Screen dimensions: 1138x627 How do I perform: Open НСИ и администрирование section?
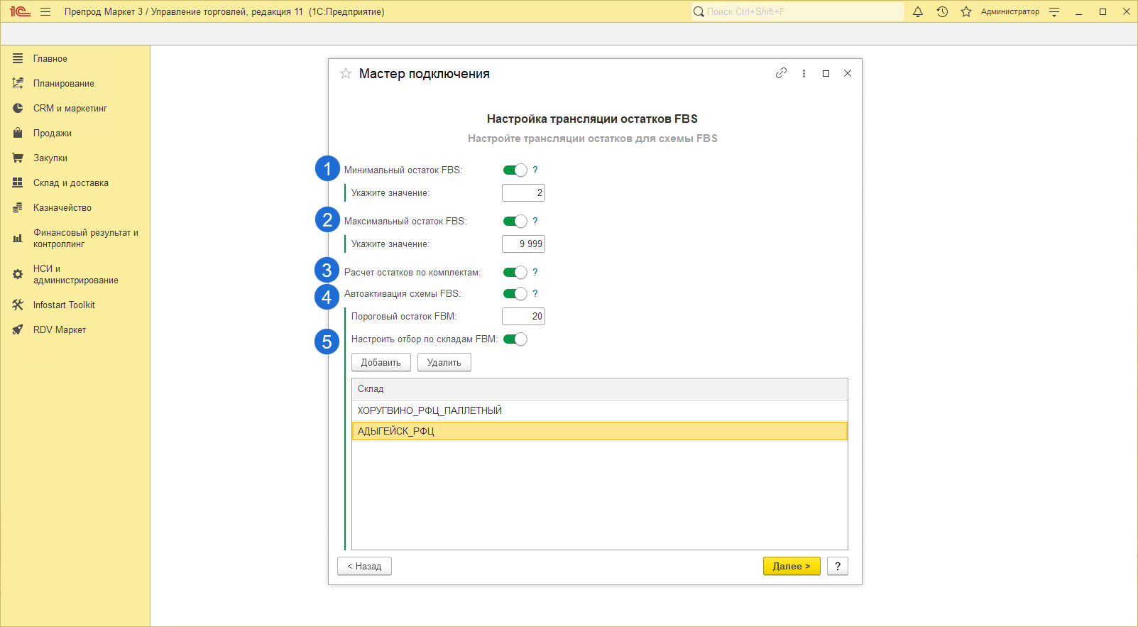[75, 274]
